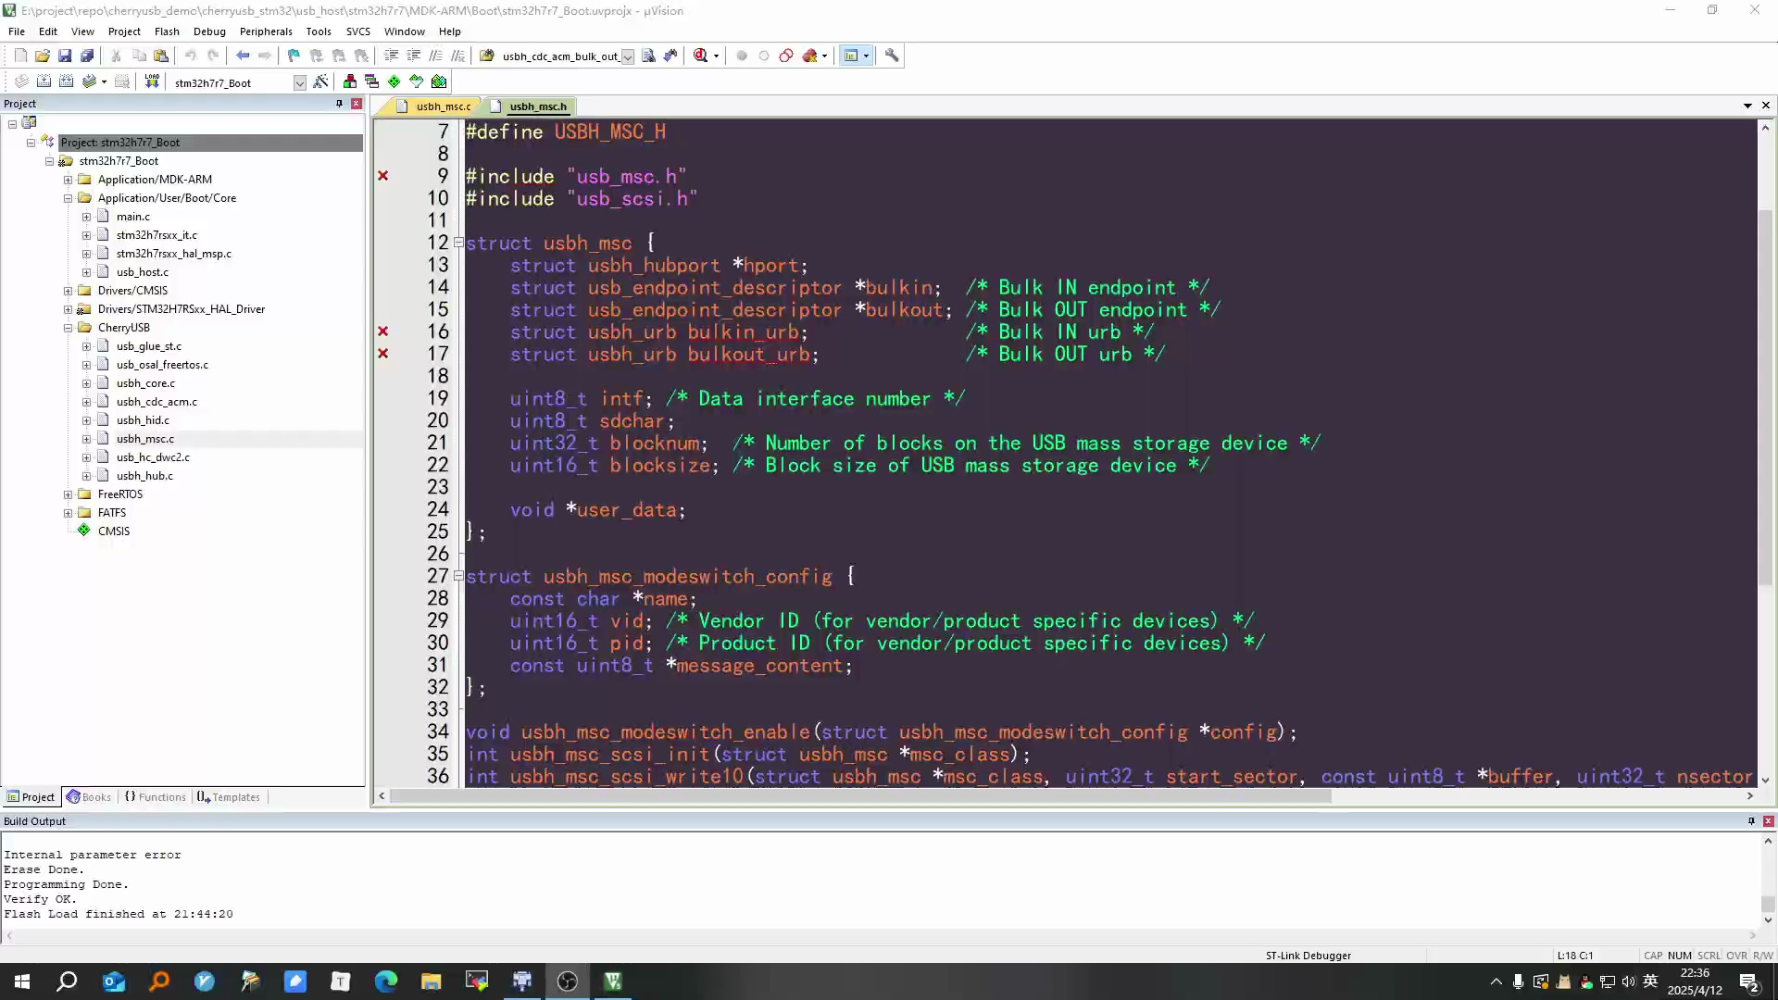The height and width of the screenshot is (1000, 1778).
Task: Select usbh_hub.c in project tree
Action: [144, 476]
